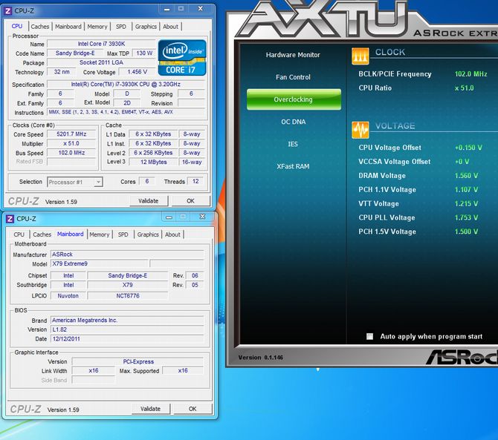Click the CPU-Z logo icon in the Mainboard window title bar
Viewport: 498px width, 440px height.
tap(10, 219)
